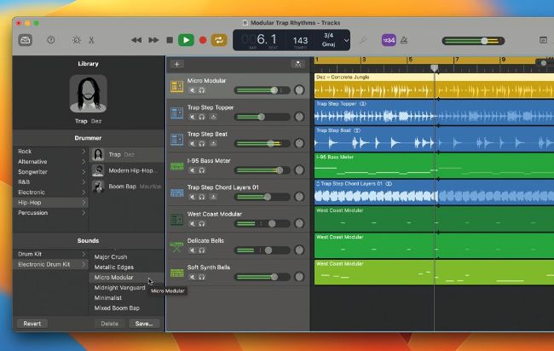This screenshot has width=554, height=351.
Task: Mute the Micro Modular track
Action: coord(193,91)
